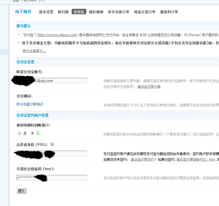Open the 请点击这里获取PID、Key link
Image resolution: width=219 pixels, height=206 pixels.
pos(196,160)
